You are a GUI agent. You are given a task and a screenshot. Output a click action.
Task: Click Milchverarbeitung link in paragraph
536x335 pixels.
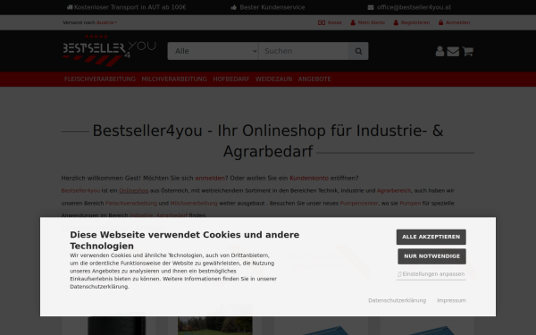pyautogui.click(x=194, y=204)
